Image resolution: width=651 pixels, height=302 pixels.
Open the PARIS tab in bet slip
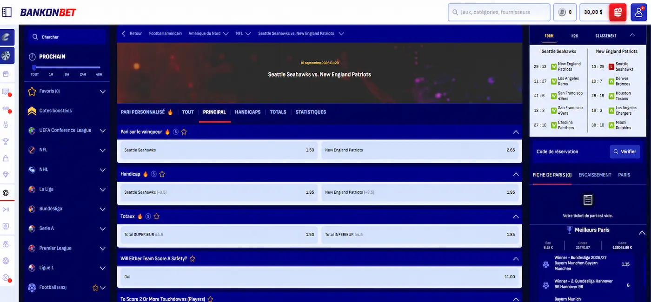coord(624,175)
